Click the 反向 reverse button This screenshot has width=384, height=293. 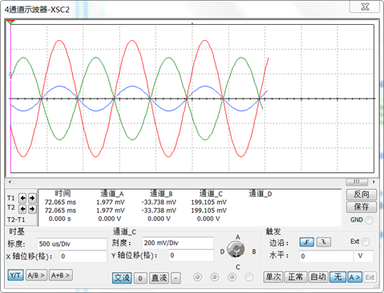[362, 195]
